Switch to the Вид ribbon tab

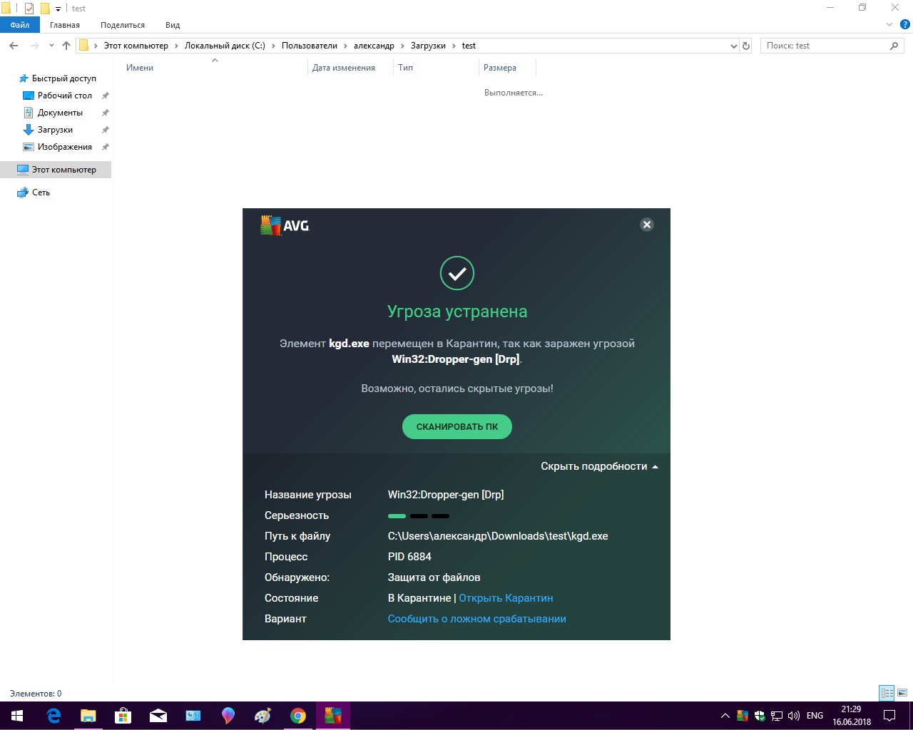point(173,25)
